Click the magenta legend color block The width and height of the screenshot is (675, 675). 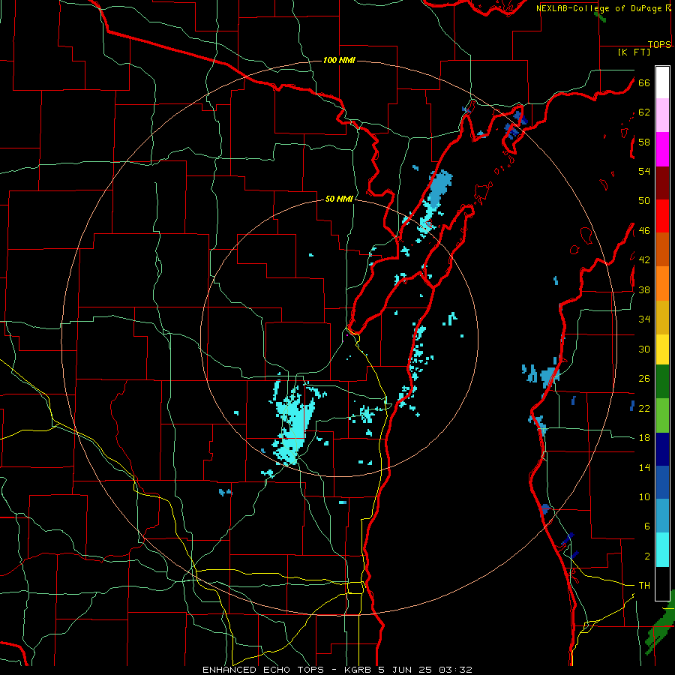click(662, 149)
